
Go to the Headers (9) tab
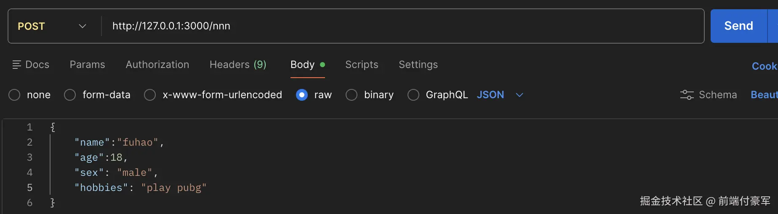(x=238, y=65)
